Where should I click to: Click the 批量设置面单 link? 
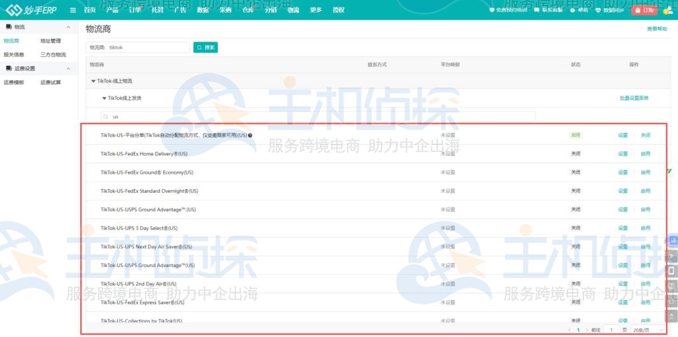(x=634, y=98)
